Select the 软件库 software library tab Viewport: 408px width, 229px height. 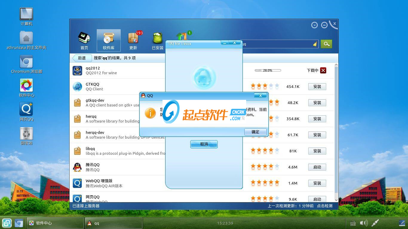109,41
